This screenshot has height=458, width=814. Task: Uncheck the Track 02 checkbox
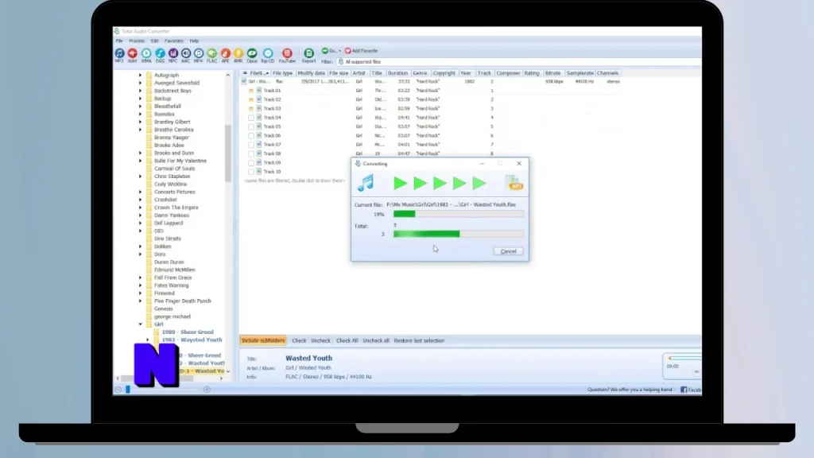coord(251,99)
